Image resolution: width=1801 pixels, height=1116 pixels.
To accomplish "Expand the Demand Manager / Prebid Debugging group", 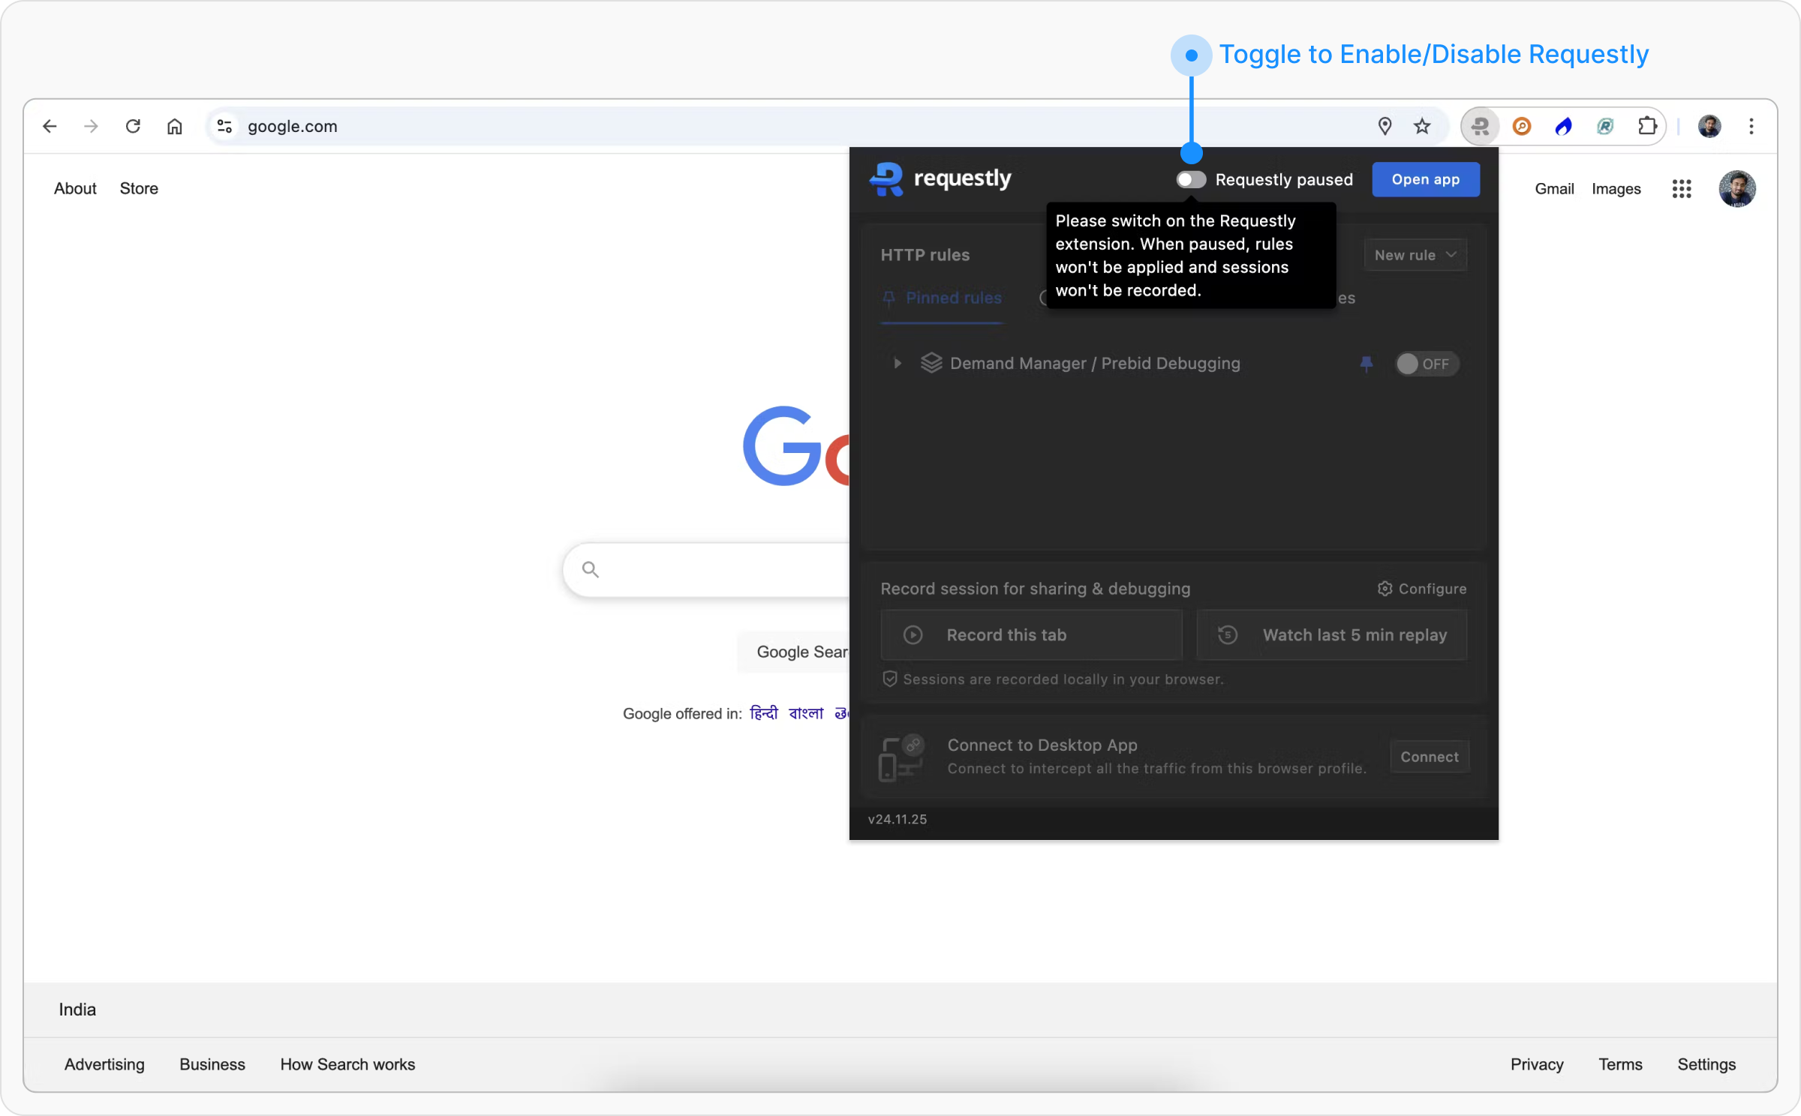I will (x=897, y=364).
